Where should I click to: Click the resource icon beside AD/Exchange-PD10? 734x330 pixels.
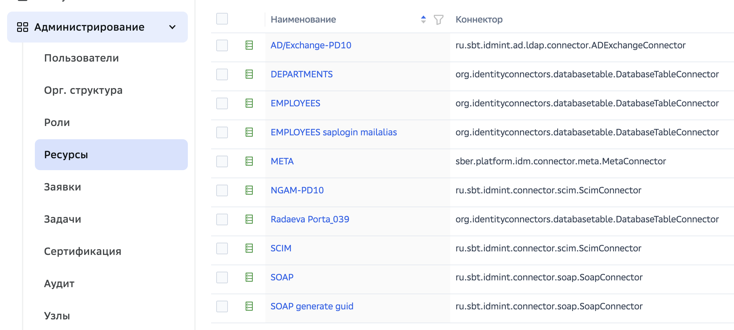click(x=249, y=45)
